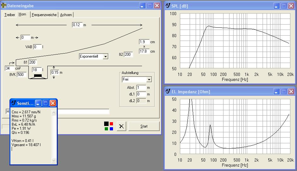Close the El. Impedanz window
Screen dimensions: 297x171
(291, 92)
